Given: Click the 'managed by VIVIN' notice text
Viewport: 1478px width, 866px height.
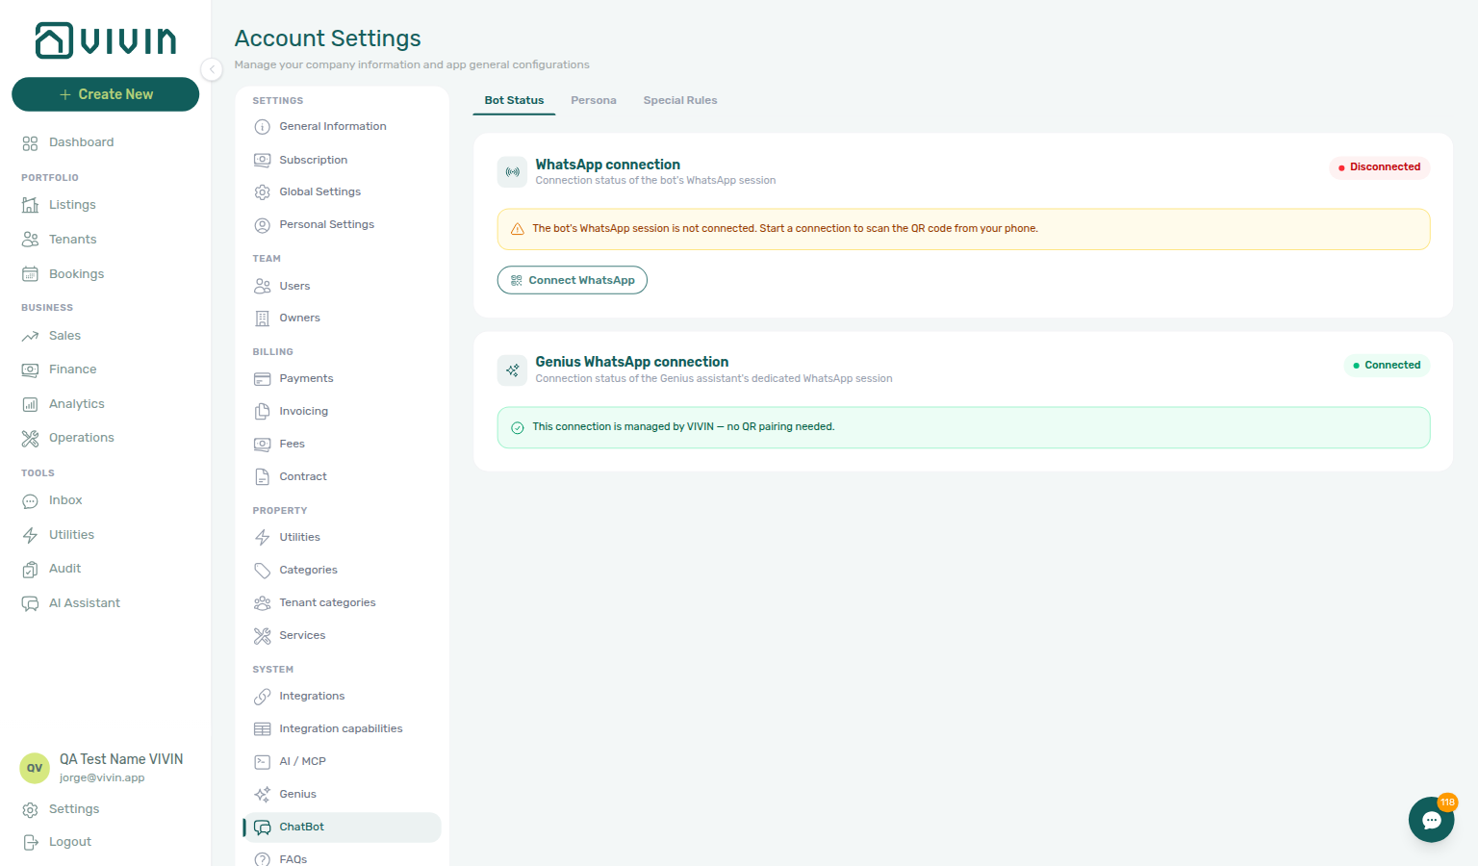Looking at the screenshot, I should point(683,426).
